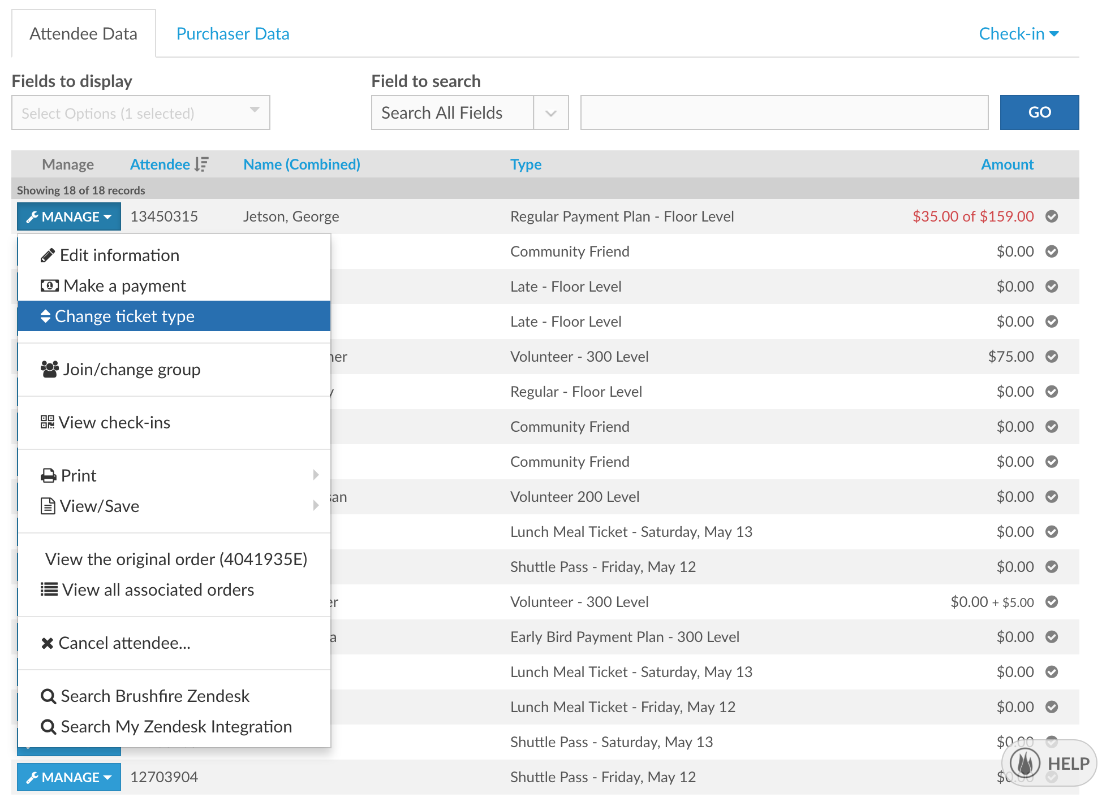Click Early Bird Payment Plan - 300 Level text
Viewport: 1102px width, 798px height.
[625, 637]
